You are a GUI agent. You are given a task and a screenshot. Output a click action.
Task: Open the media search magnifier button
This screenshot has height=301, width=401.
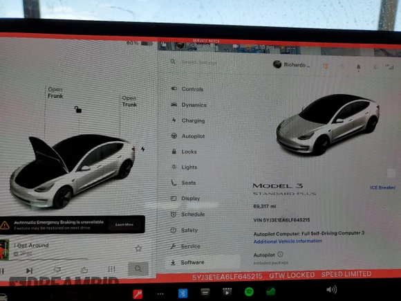pos(138,268)
